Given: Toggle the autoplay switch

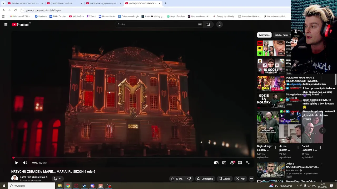Looking at the screenshot, I should (x=216, y=163).
